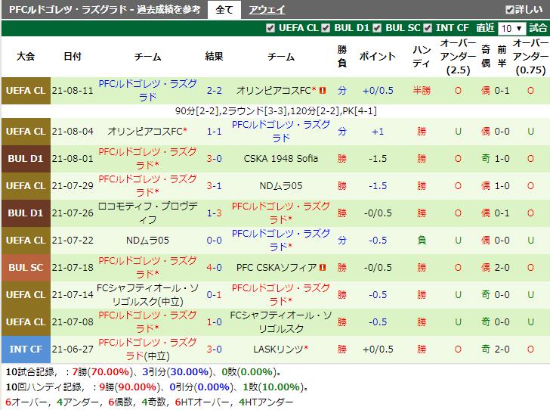This screenshot has height=410, width=550.
Task: Open the recent matches count dropdown
Action: pos(511,28)
